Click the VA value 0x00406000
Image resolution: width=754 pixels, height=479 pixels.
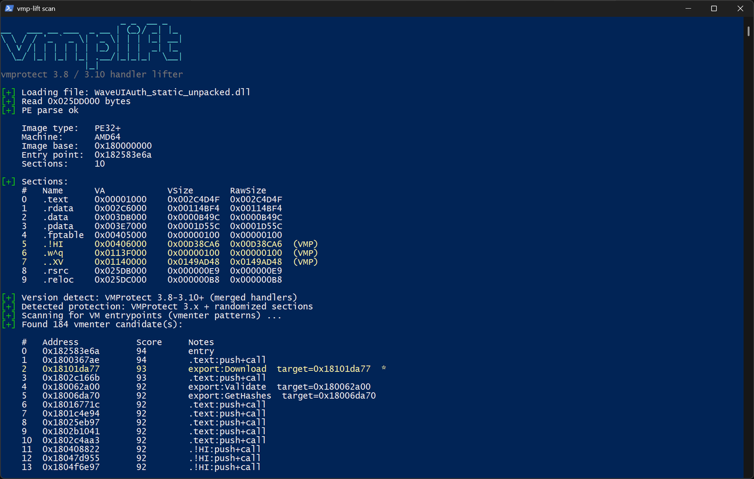pos(121,244)
